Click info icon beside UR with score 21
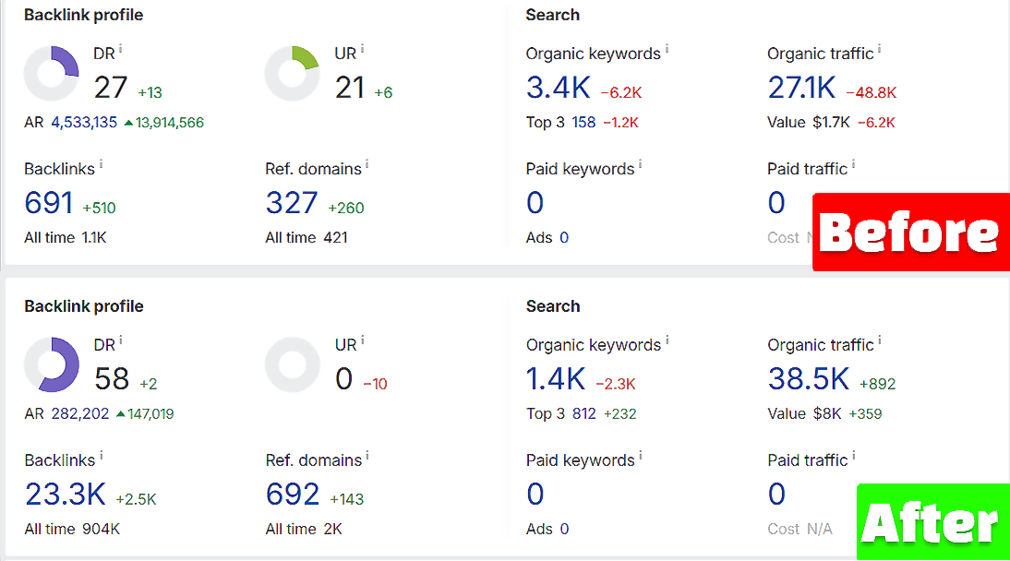 (x=362, y=49)
